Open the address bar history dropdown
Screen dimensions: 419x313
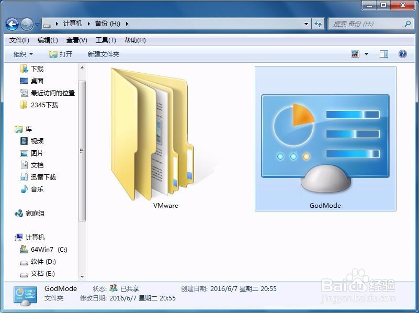point(306,24)
